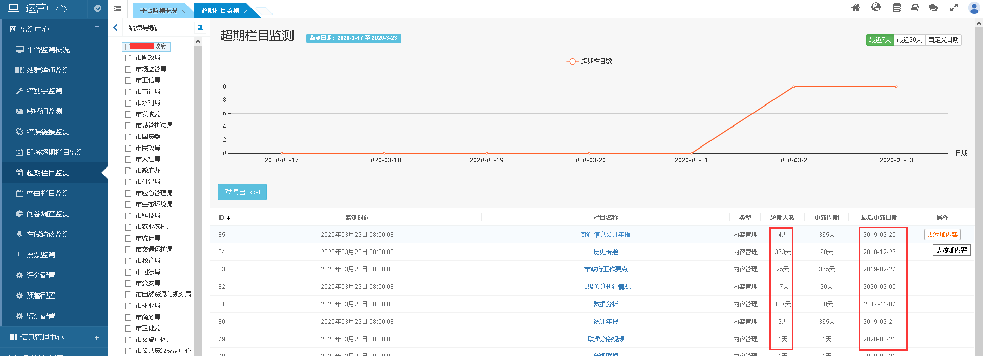Screen dimensions: 983x356
Task: Check the 市财政局 checkbox
Action: click(128, 58)
